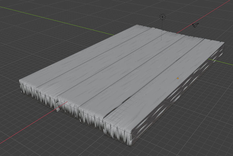This screenshot has width=233, height=156.
Task: Select the camera object in viewport
Action: click(195, 25)
